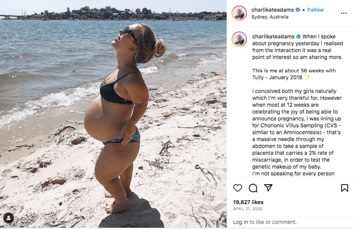Follow the charlikateadams account
The height and width of the screenshot is (229, 353).
coord(315,10)
